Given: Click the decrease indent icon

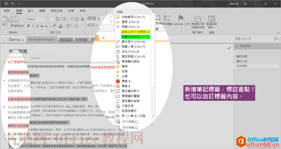Looking at the screenshot, I should [x=72, y=19].
